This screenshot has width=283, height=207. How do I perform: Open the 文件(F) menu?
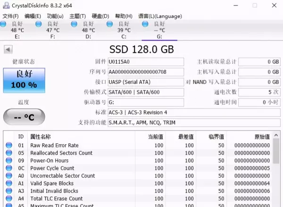[x=10, y=16]
